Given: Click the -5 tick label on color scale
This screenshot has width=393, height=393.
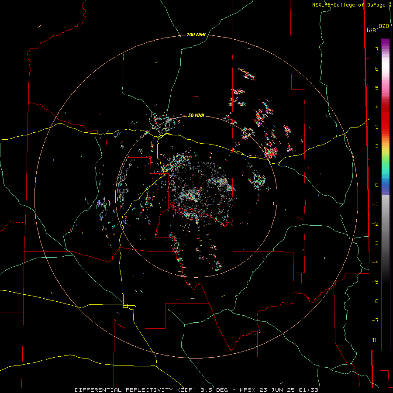Looking at the screenshot, I should point(375,282).
